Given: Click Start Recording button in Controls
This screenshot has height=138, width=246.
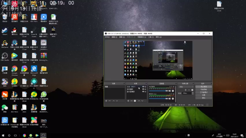Looking at the screenshot, I should coord(204,90).
